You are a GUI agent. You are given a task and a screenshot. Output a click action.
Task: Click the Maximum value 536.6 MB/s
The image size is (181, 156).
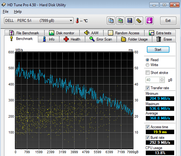tap(160, 109)
